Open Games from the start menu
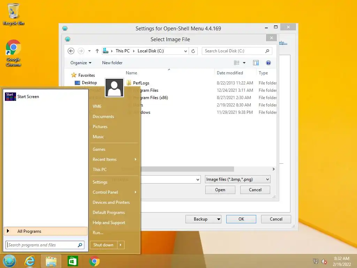This screenshot has width=357, height=268. [99, 149]
